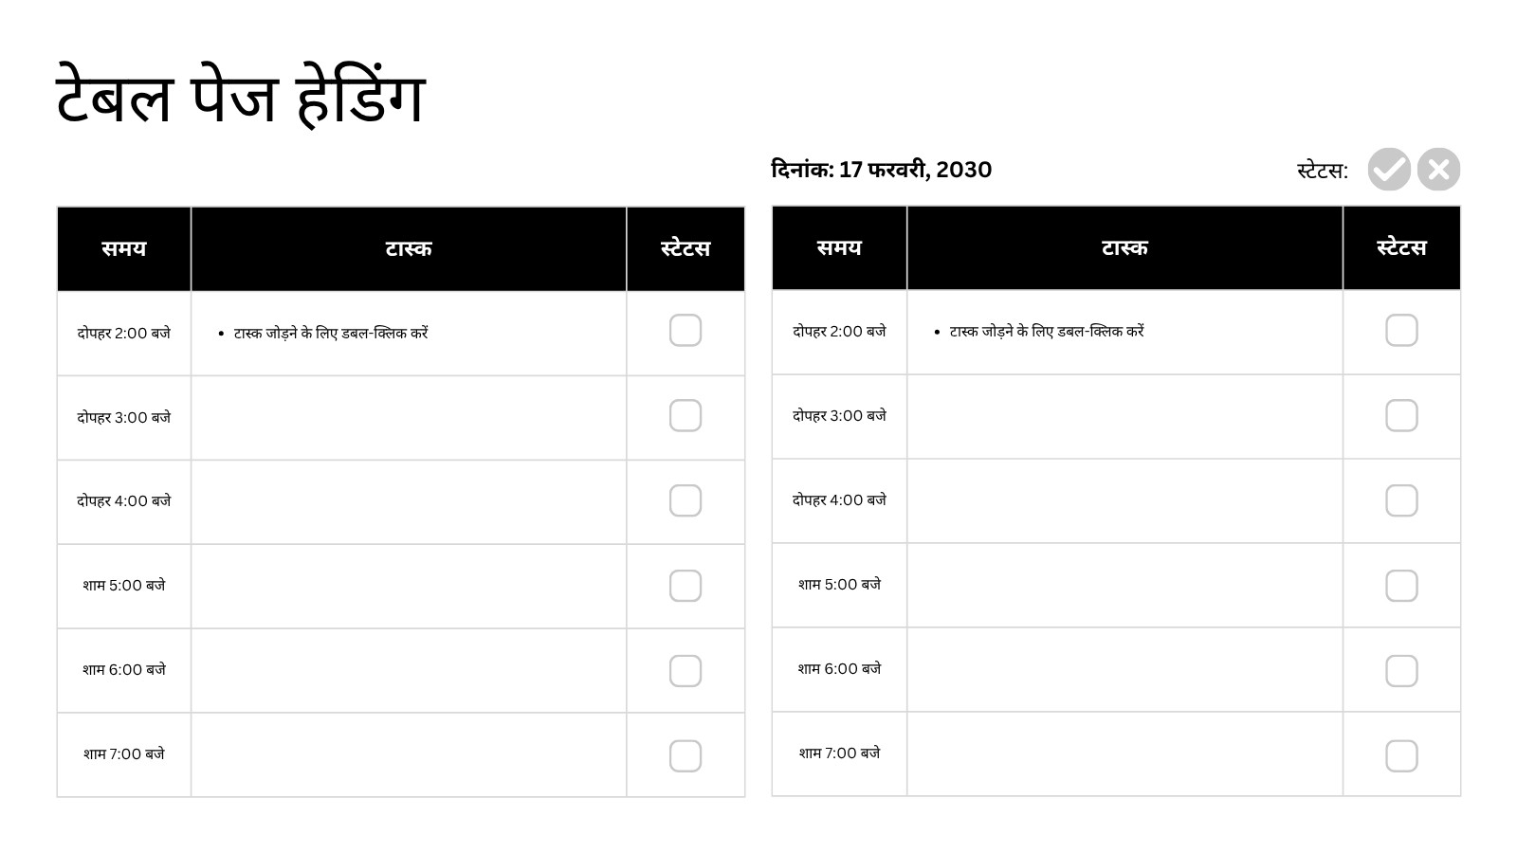The image size is (1517, 853).
Task: Tick the left table शाम 5:00 checkbox
Action: 685,586
